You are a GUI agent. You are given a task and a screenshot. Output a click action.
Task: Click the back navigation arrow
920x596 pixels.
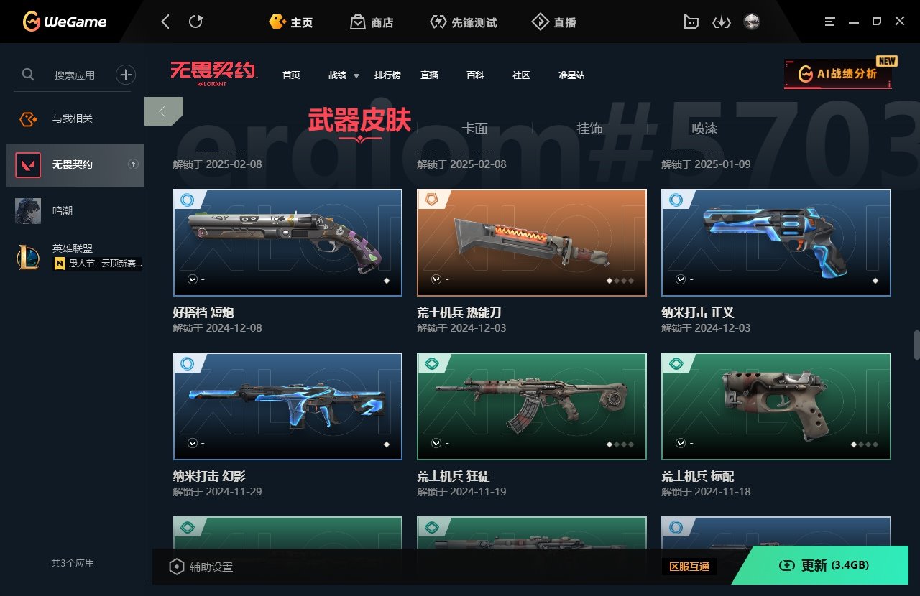[165, 22]
